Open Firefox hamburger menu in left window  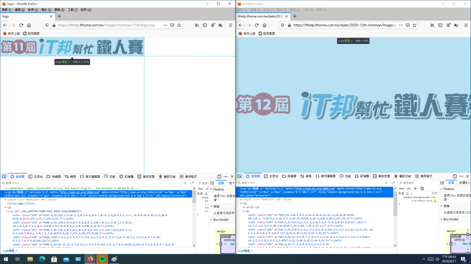230,25
